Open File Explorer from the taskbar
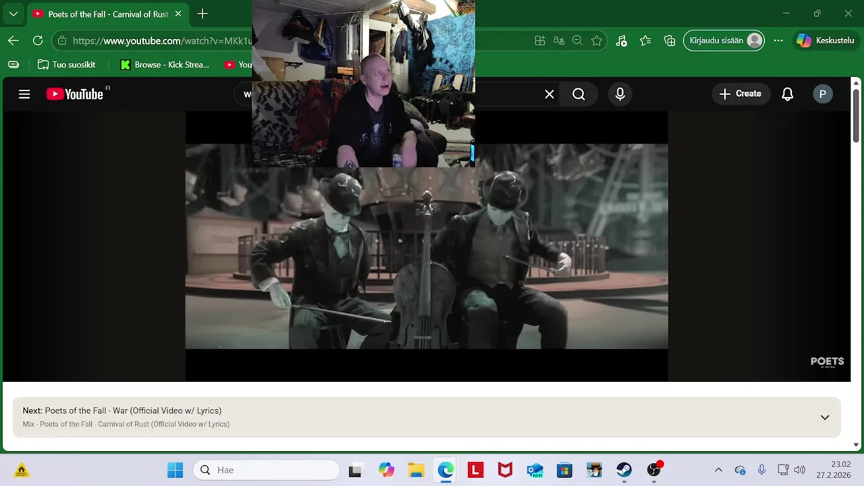 point(416,470)
